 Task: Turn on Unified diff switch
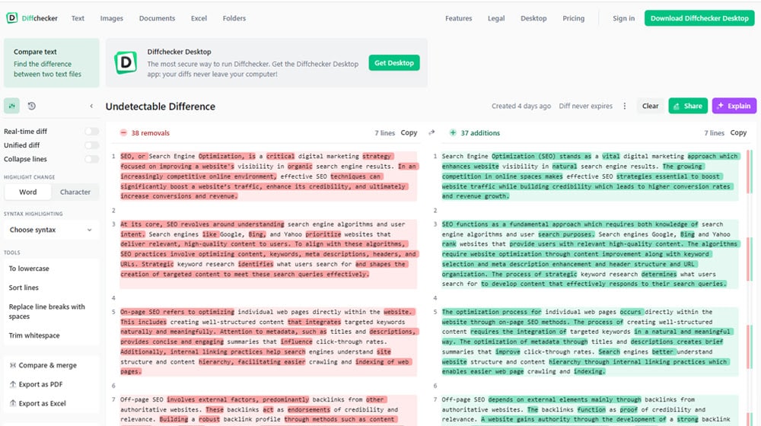(x=91, y=145)
